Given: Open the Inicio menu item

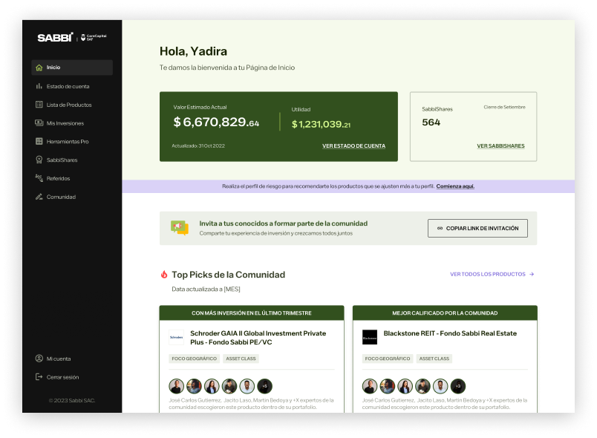Looking at the screenshot, I should [72, 68].
